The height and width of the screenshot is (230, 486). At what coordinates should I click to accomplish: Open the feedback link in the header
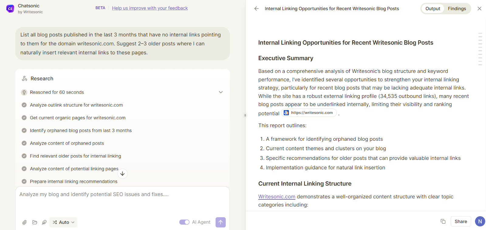[150, 8]
